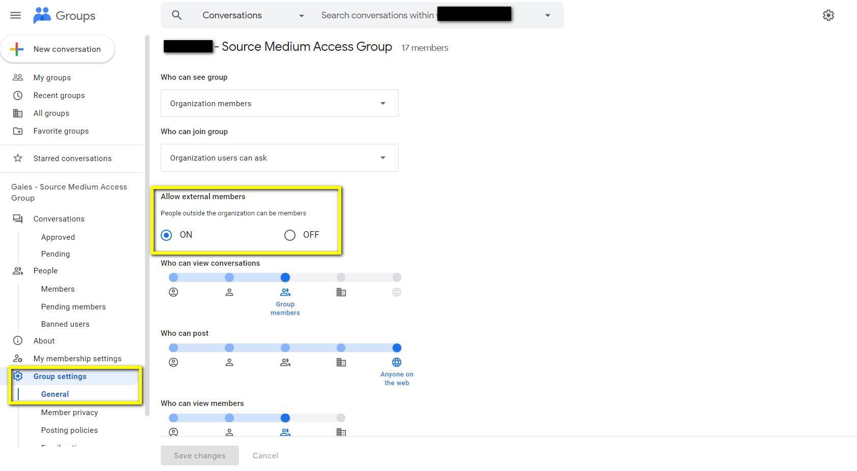The height and width of the screenshot is (471, 857).
Task: Open Favorite groups
Action: tap(61, 131)
